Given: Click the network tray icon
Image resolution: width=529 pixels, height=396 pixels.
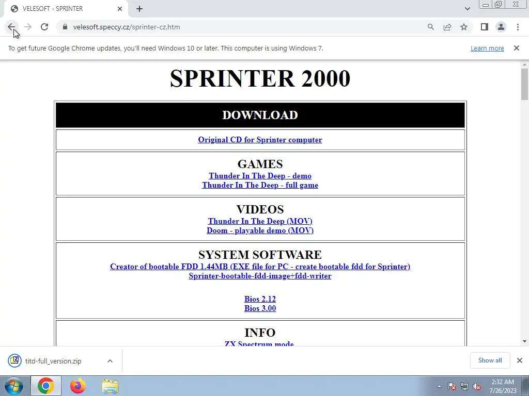Looking at the screenshot, I should coord(464,386).
